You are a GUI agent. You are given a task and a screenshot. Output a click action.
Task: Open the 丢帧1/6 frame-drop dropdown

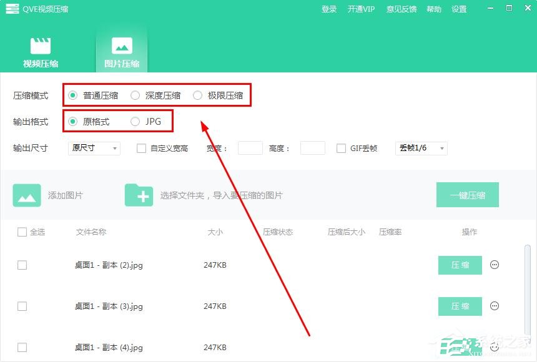pyautogui.click(x=421, y=149)
